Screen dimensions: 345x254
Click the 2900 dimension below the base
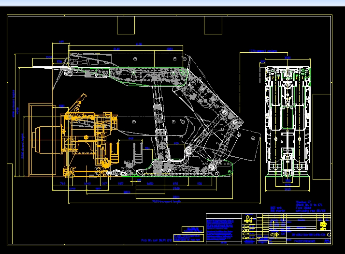176,188
